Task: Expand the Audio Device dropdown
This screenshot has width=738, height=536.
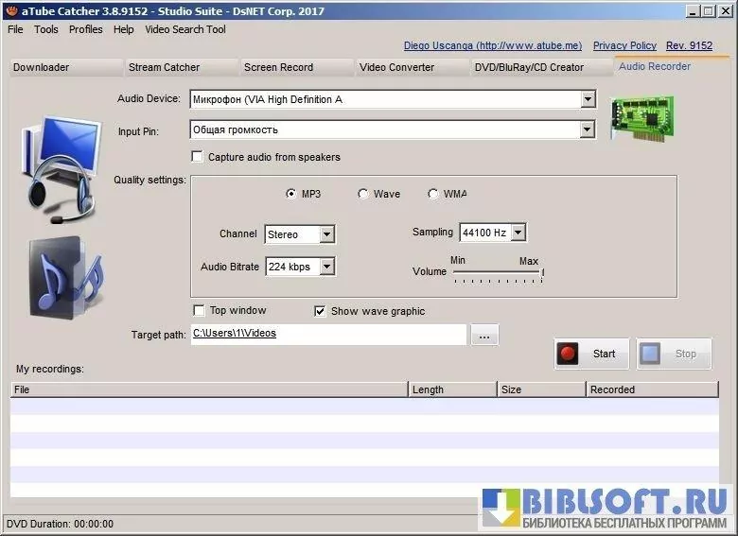Action: tap(588, 99)
